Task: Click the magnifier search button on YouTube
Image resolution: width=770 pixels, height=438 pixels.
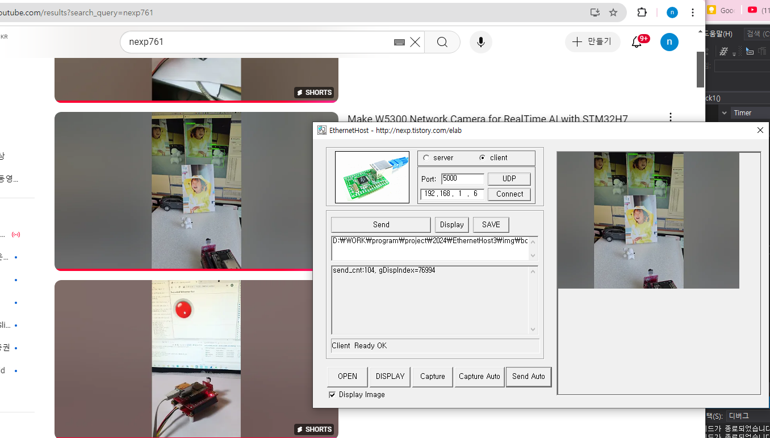Action: tap(442, 42)
